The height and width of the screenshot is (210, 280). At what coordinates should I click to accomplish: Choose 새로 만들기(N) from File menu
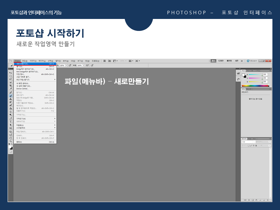[x=35, y=64]
